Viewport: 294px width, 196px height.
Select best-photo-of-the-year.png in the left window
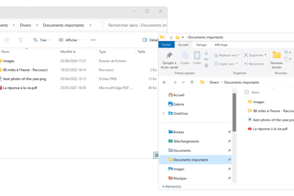(x=78, y=79)
